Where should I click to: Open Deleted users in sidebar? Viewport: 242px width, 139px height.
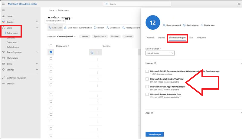pos(13,47)
